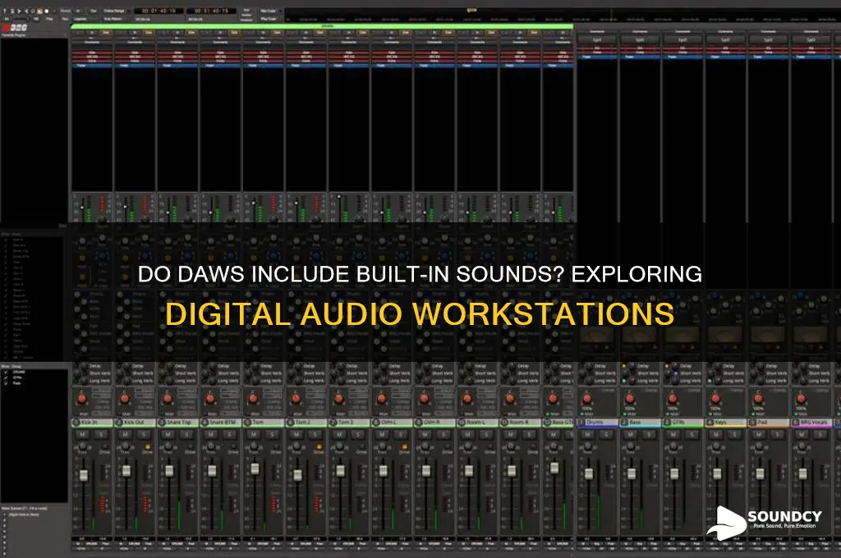The image size is (841, 558).
Task: Mute the Drums bus
Action: click(587, 434)
